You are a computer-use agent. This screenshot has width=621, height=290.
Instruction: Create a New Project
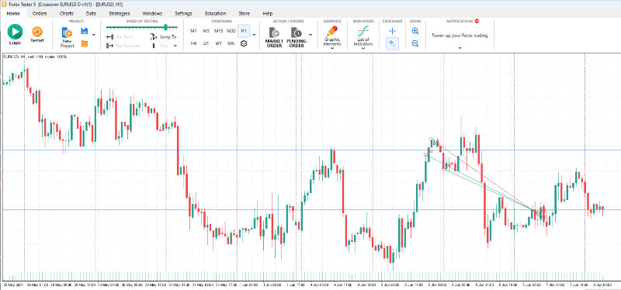coord(67,37)
